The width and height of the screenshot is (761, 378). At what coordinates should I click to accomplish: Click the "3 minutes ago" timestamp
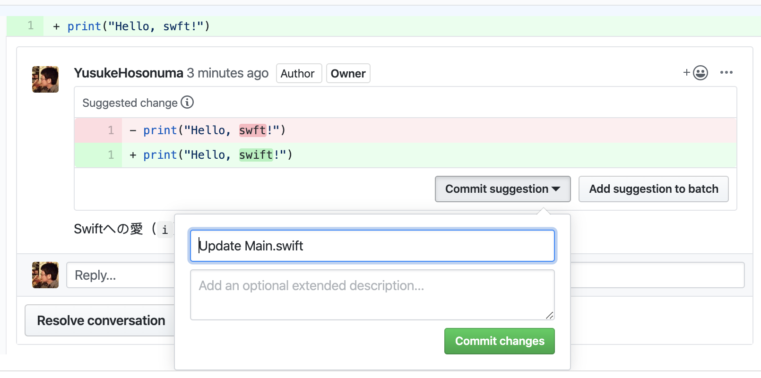227,73
